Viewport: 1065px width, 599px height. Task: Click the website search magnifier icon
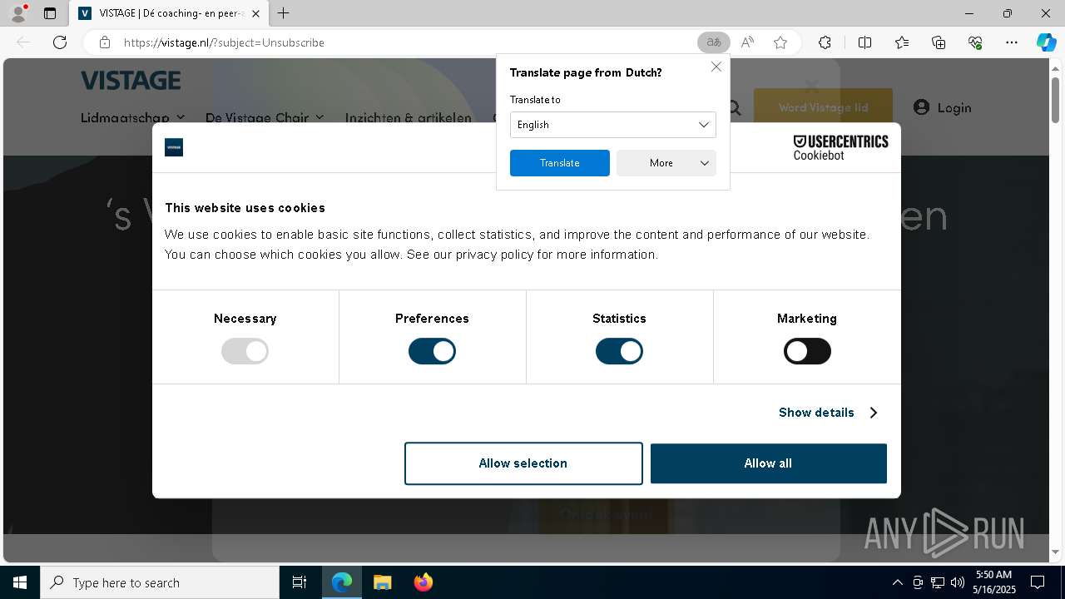pyautogui.click(x=734, y=107)
